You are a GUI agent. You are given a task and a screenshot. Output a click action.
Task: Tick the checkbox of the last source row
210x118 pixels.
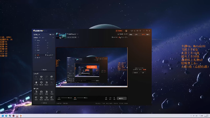click(35, 57)
